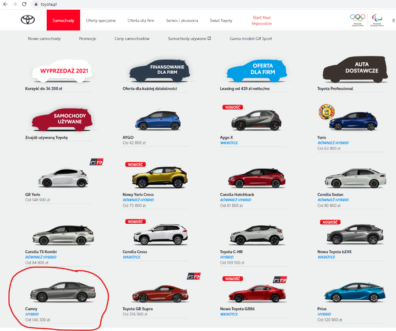Open the Oferty specjalne menu
Image resolution: width=396 pixels, height=331 pixels.
coord(101,20)
